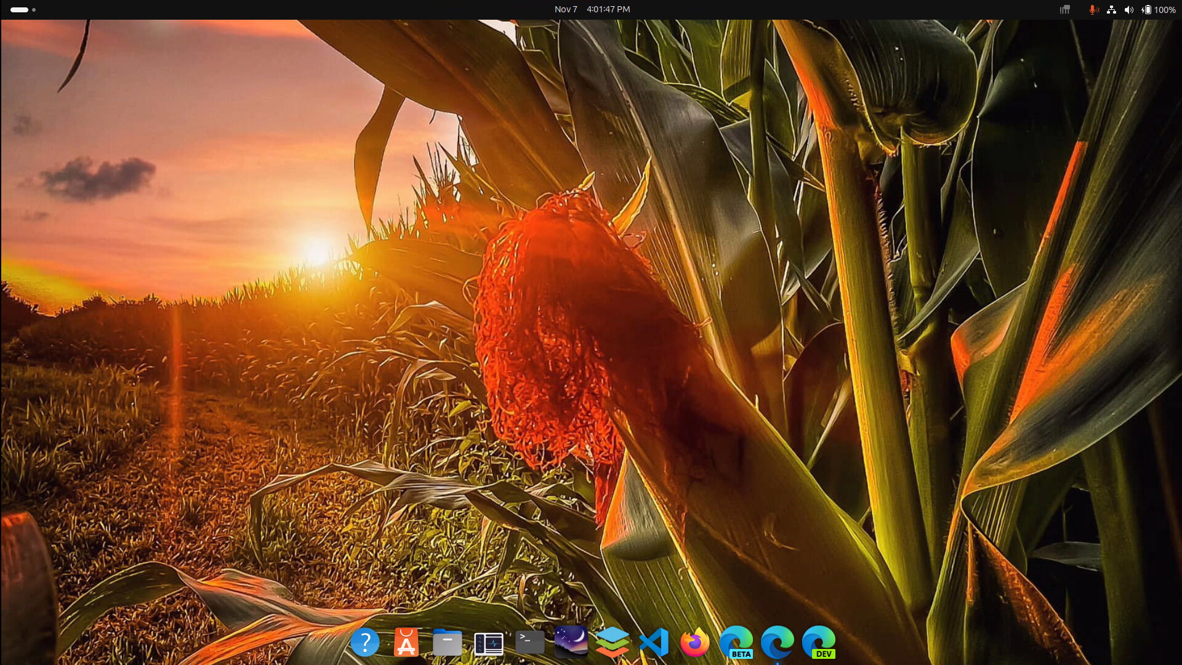Open system menu via battery 100% indicator
The image size is (1182, 665).
(x=1158, y=9)
